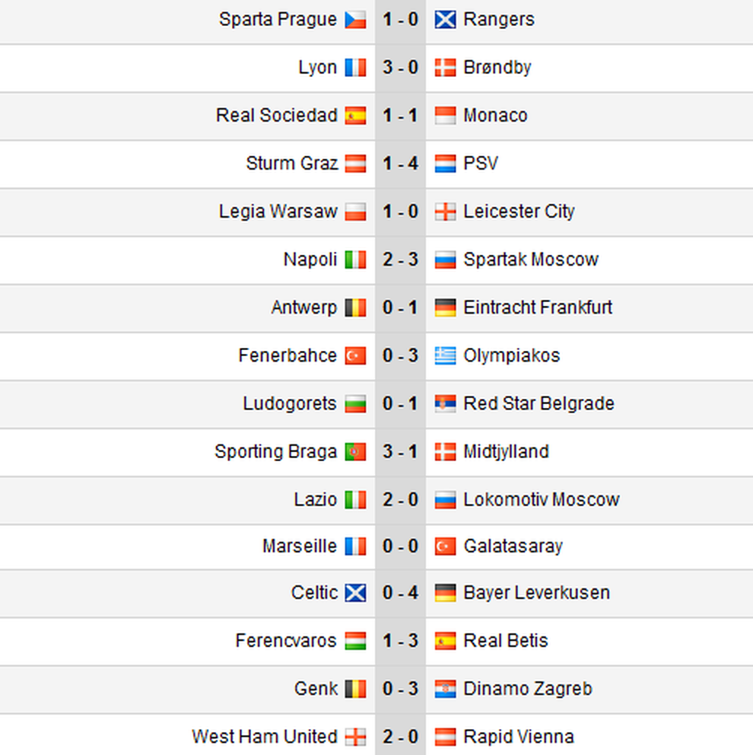This screenshot has width=753, height=755.
Task: Click the Lyon 3 - 0 score
Action: click(400, 68)
